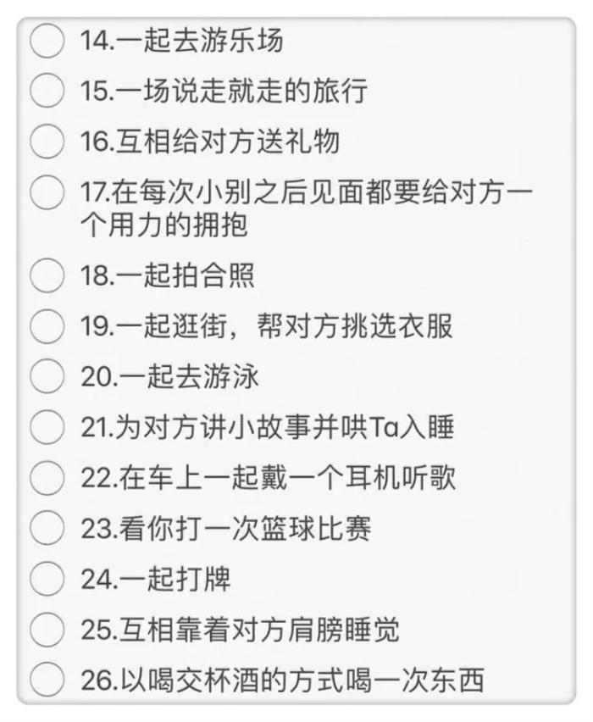Toggle the checkbox for 23.看你打一次篮球比赛

pyautogui.click(x=47, y=529)
